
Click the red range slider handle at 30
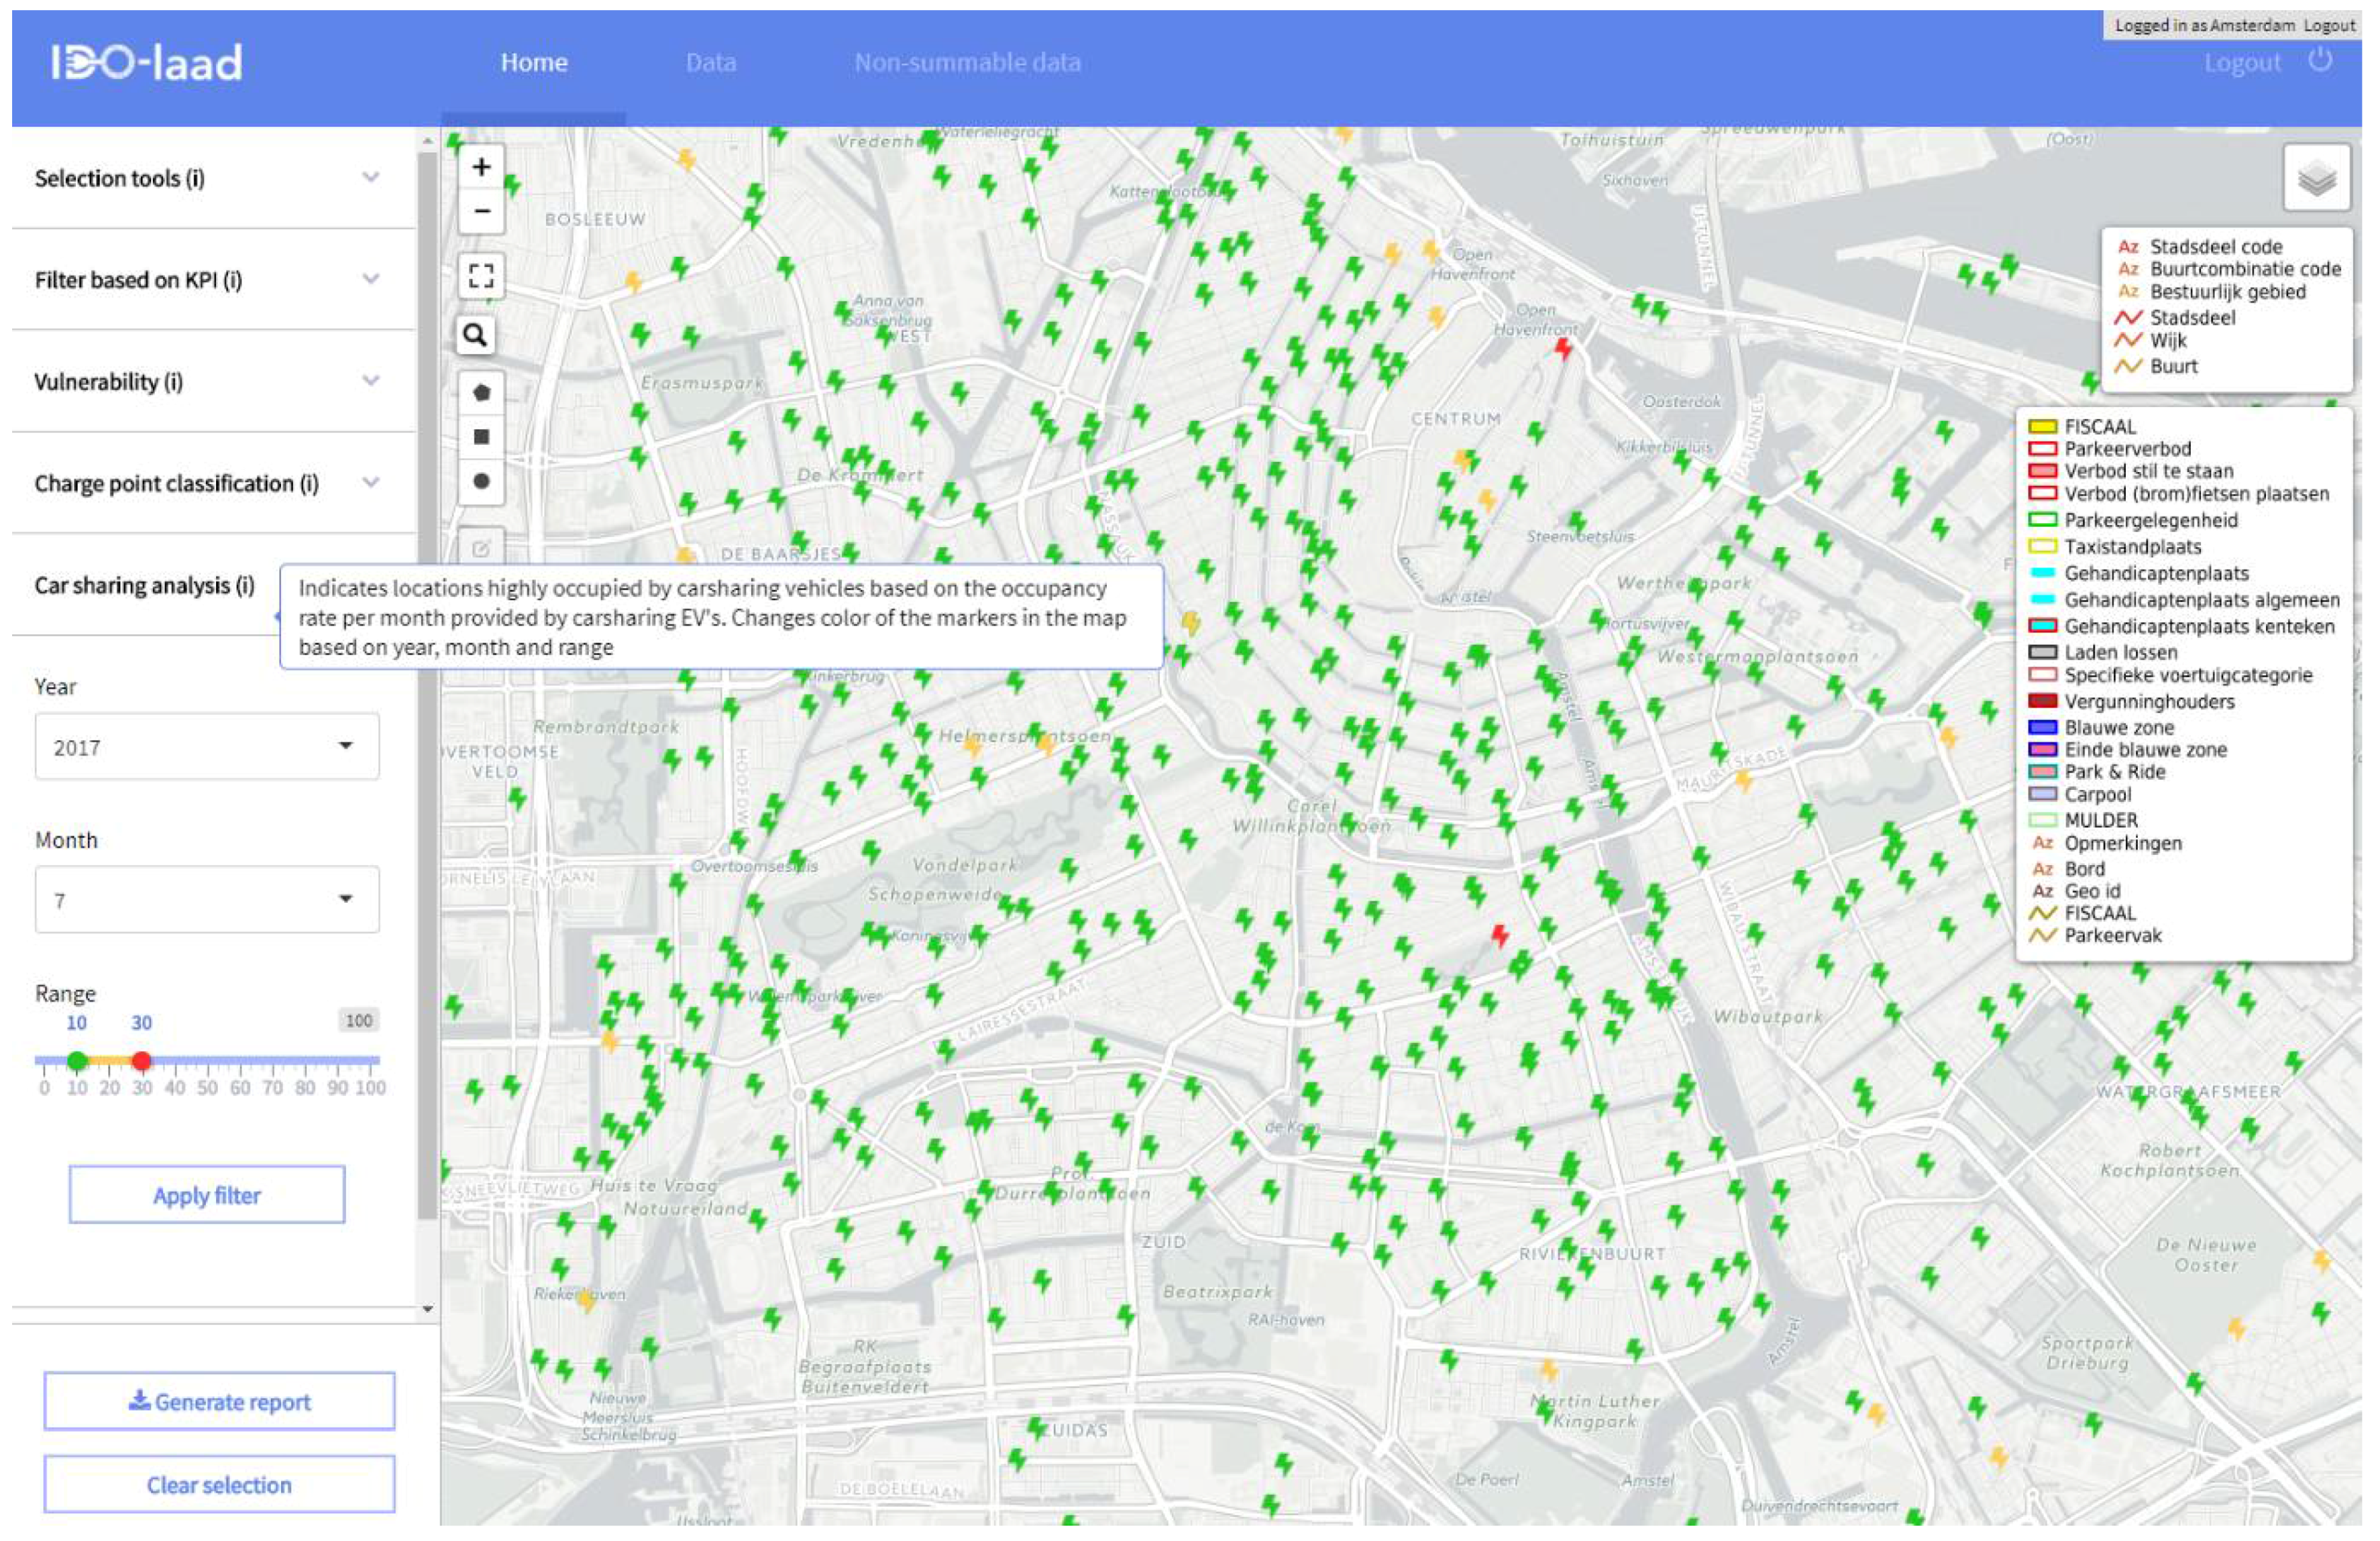(141, 1060)
